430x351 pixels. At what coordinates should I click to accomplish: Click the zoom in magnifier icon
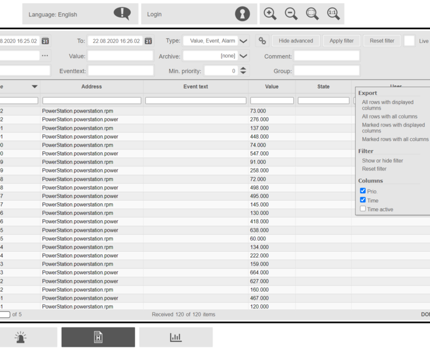click(270, 14)
